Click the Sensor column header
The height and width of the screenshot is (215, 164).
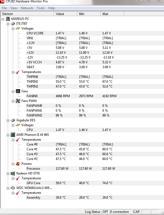click(x=27, y=14)
